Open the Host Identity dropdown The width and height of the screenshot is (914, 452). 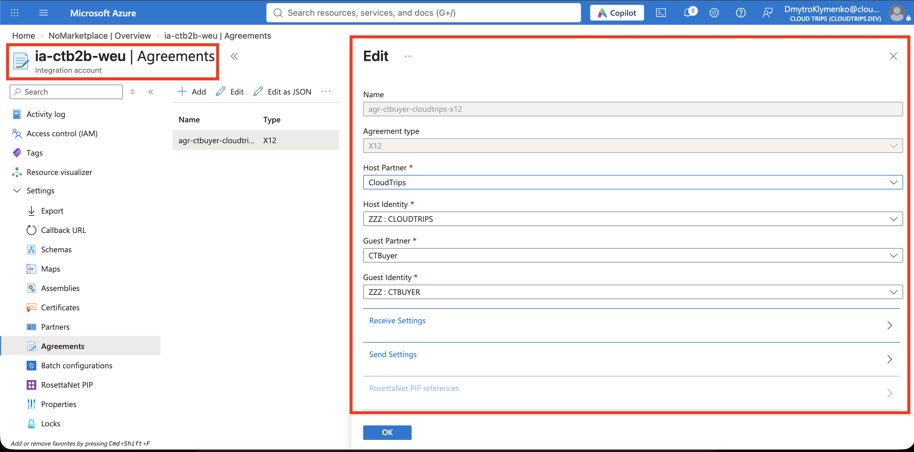click(633, 219)
